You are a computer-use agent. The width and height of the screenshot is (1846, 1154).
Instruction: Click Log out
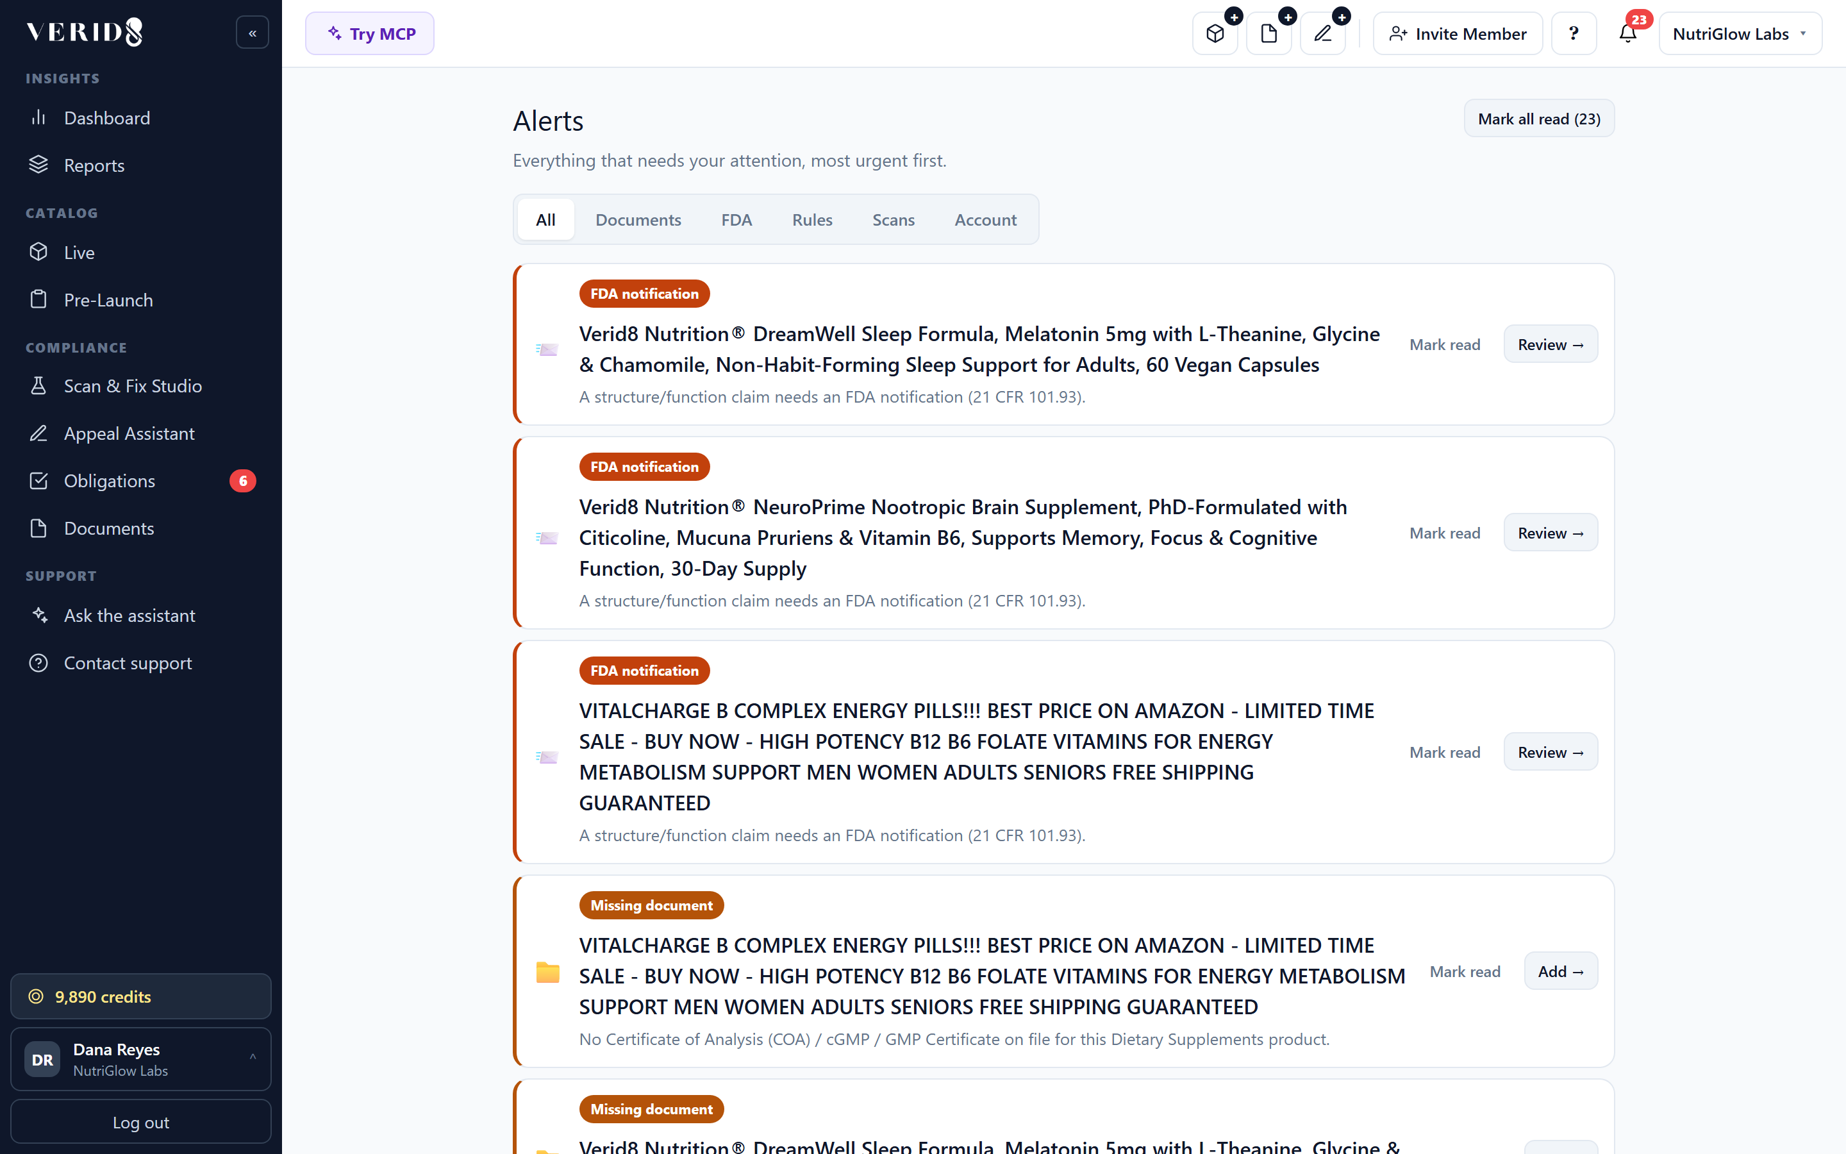pos(141,1122)
